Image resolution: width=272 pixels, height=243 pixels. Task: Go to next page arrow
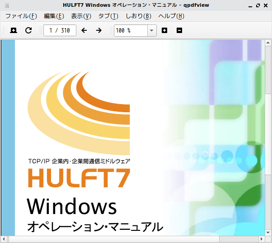click(99, 30)
